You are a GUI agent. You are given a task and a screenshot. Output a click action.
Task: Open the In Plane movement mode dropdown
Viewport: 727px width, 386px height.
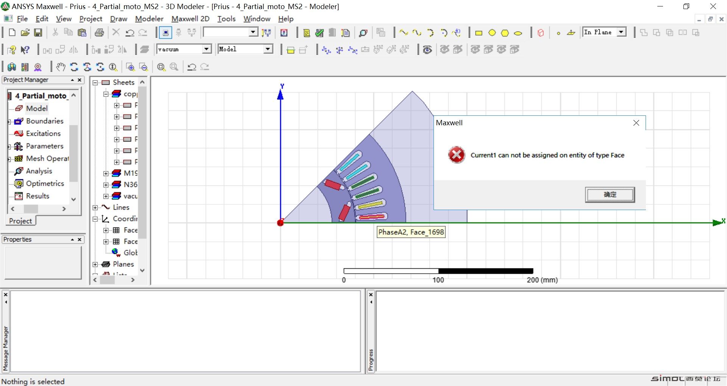coord(621,32)
